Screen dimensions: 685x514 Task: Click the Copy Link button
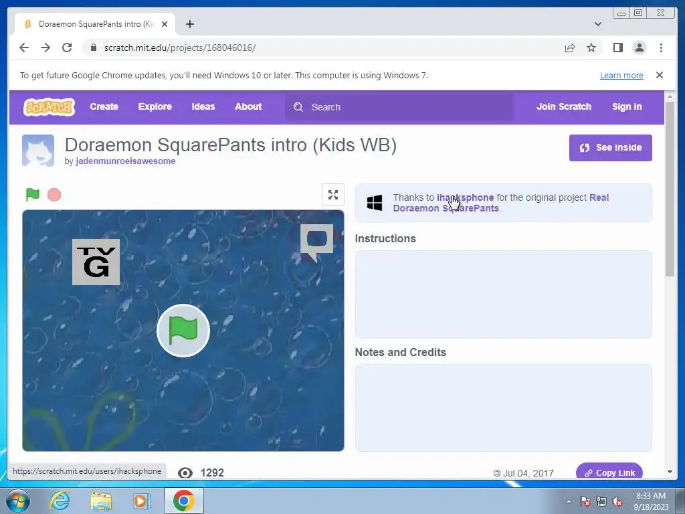609,472
